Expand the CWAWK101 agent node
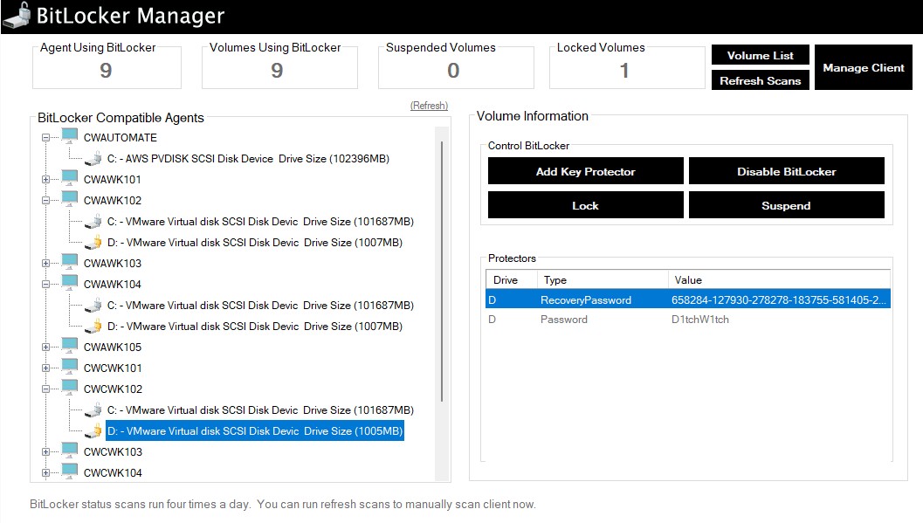 pyautogui.click(x=46, y=180)
